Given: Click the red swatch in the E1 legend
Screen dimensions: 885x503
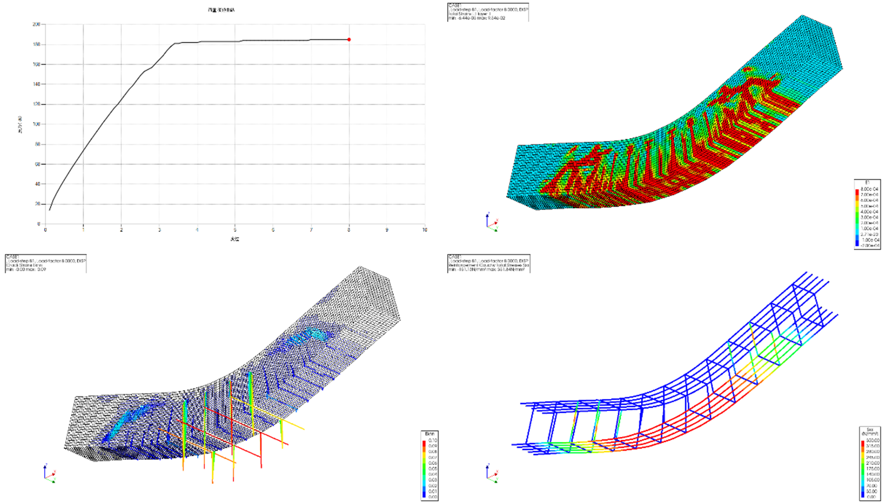Looking at the screenshot, I should (857, 192).
